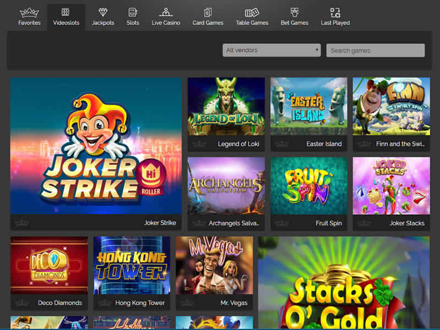Open the Archangels Salvation thumbnail
440x330 pixels.
(x=226, y=186)
